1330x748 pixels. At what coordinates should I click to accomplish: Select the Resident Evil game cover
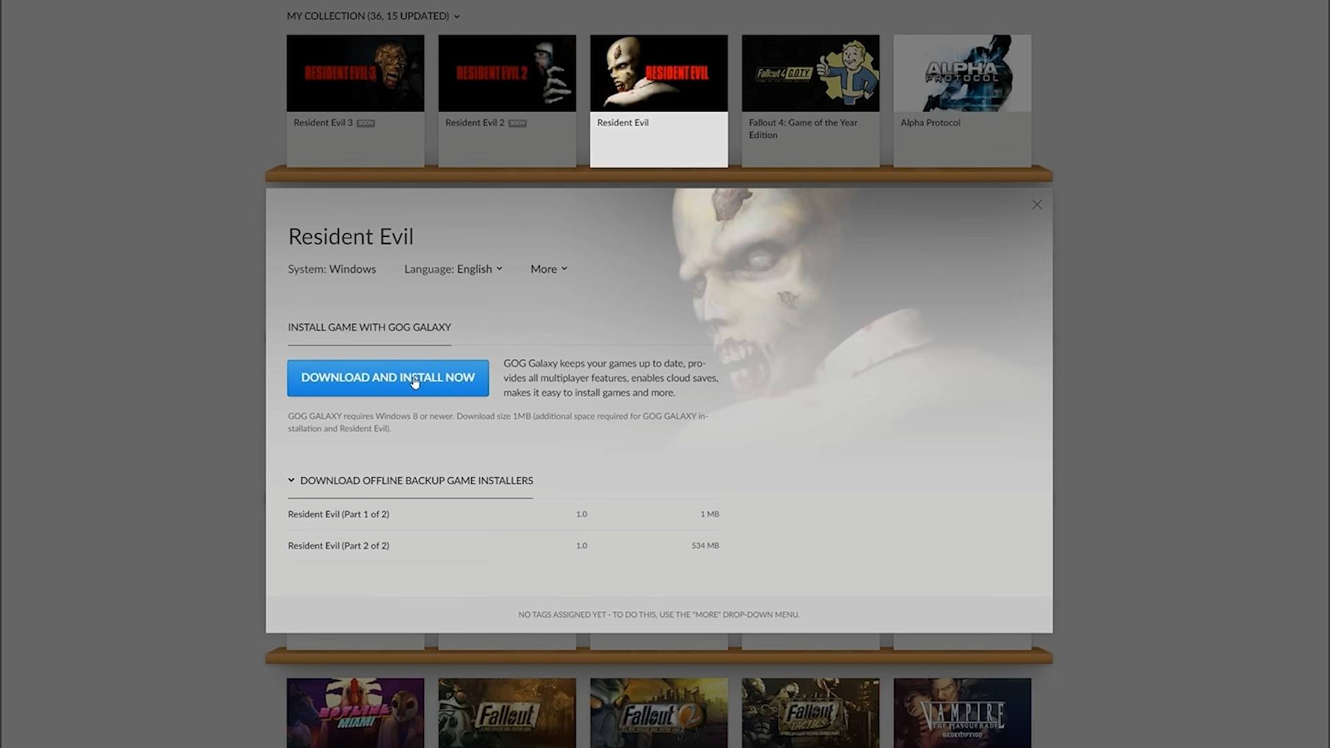tap(659, 73)
